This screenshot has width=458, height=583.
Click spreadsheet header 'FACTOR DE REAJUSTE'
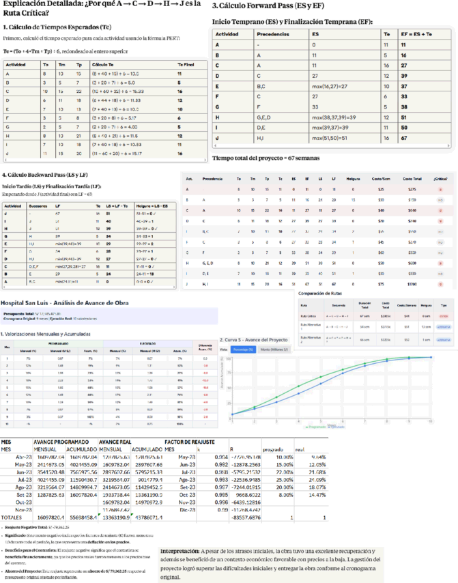pos(190,442)
